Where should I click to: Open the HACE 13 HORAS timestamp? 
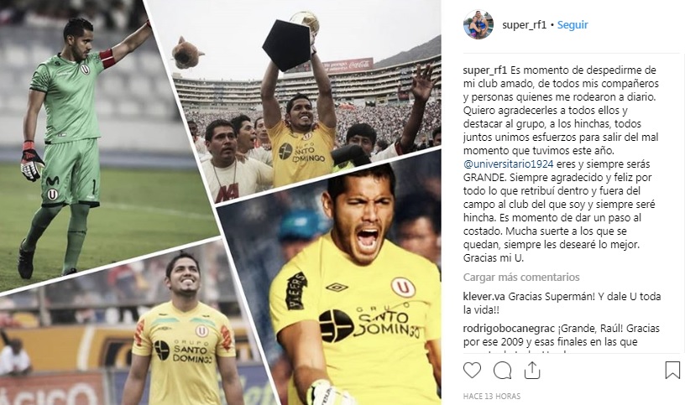click(491, 397)
